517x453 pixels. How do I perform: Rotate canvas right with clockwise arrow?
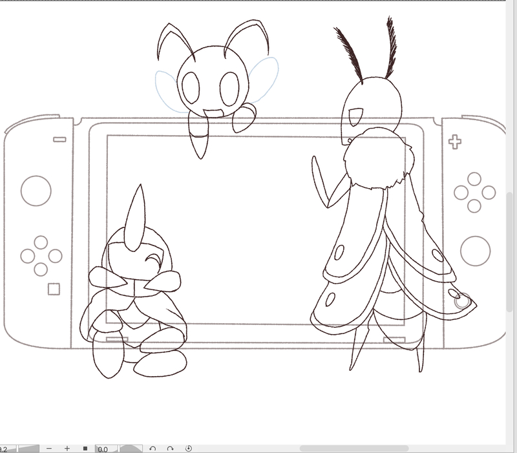(170, 448)
